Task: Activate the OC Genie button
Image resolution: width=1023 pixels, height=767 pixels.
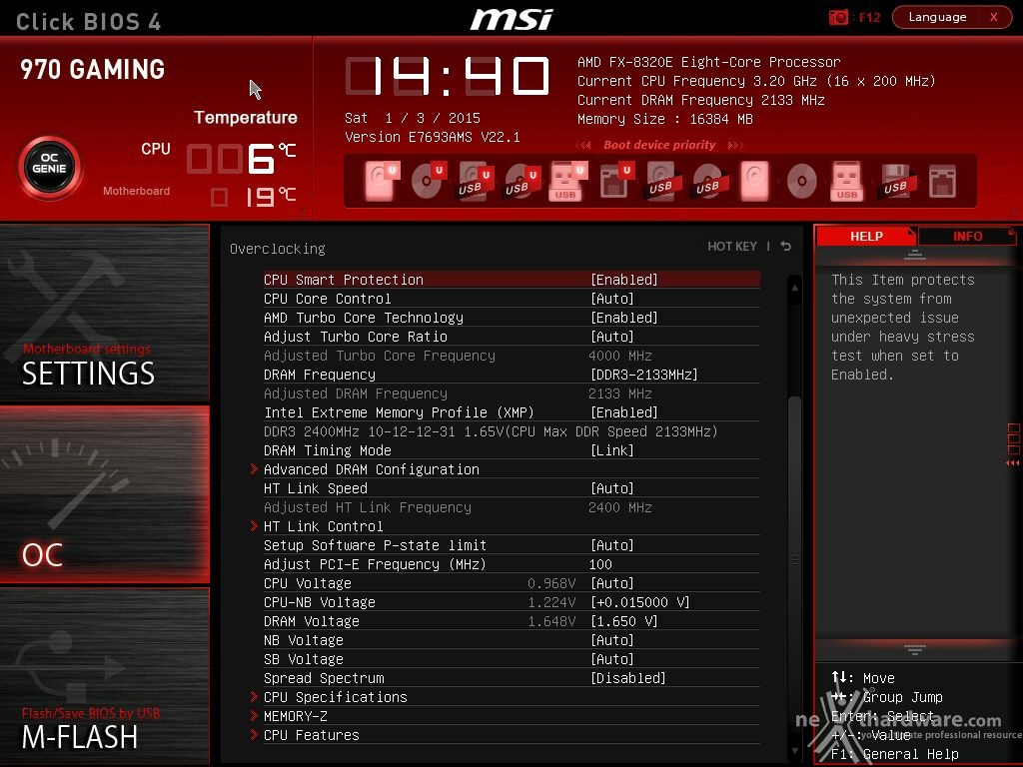Action: tap(50, 167)
